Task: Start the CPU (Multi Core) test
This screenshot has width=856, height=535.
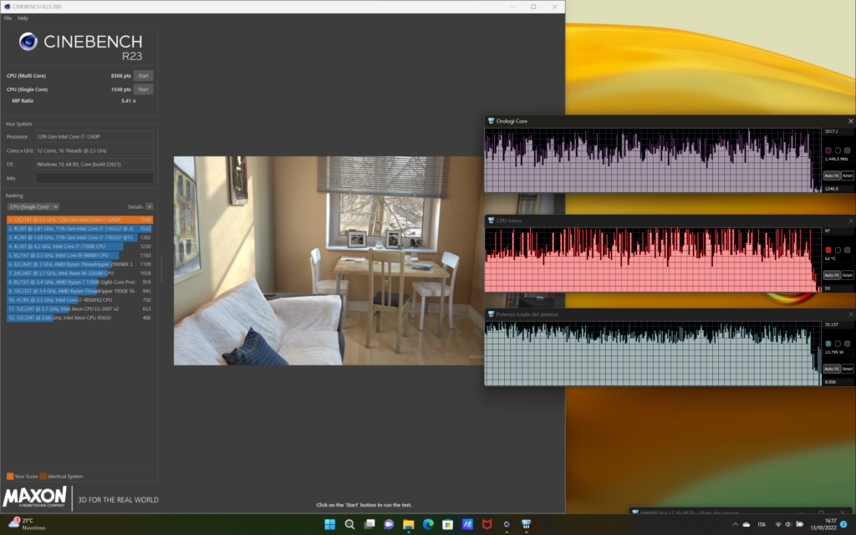Action: click(143, 76)
